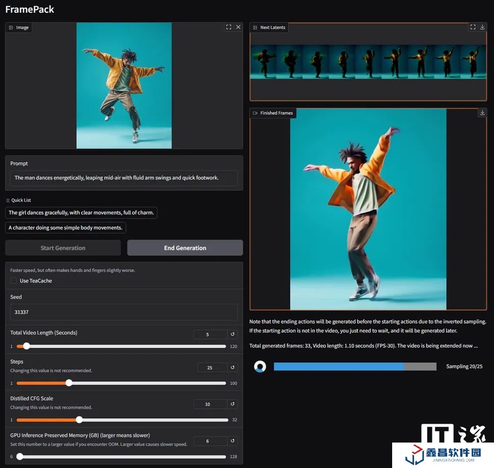Remove the uploaded input image
494x468 pixels.
pos(238,27)
